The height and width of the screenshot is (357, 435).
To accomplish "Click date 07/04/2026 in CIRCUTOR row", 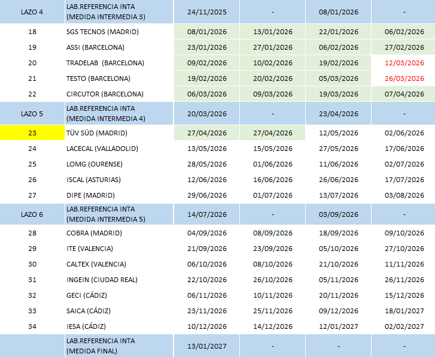I will tap(404, 94).
